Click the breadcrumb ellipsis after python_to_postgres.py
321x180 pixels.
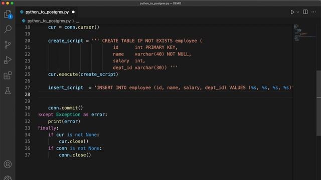pos(77,21)
